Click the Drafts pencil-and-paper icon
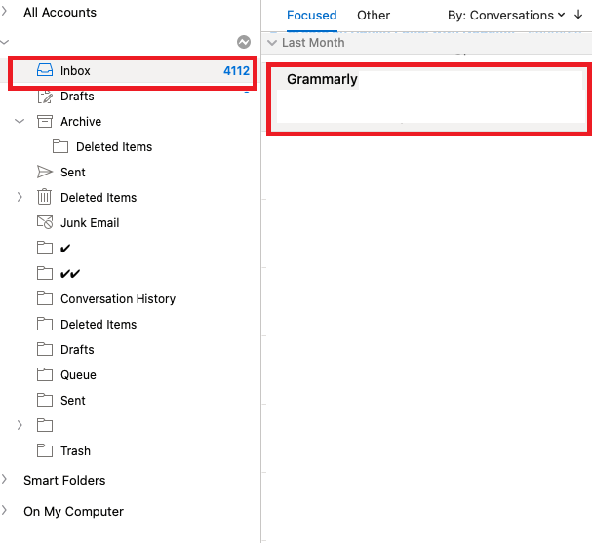The image size is (592, 543). coord(45,97)
